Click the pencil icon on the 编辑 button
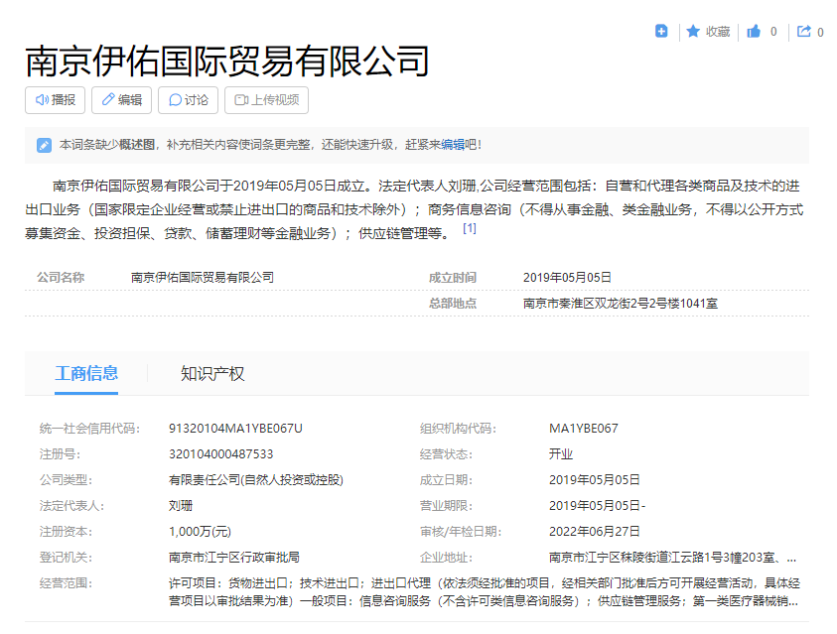This screenshot has height=634, width=837. coord(107,99)
